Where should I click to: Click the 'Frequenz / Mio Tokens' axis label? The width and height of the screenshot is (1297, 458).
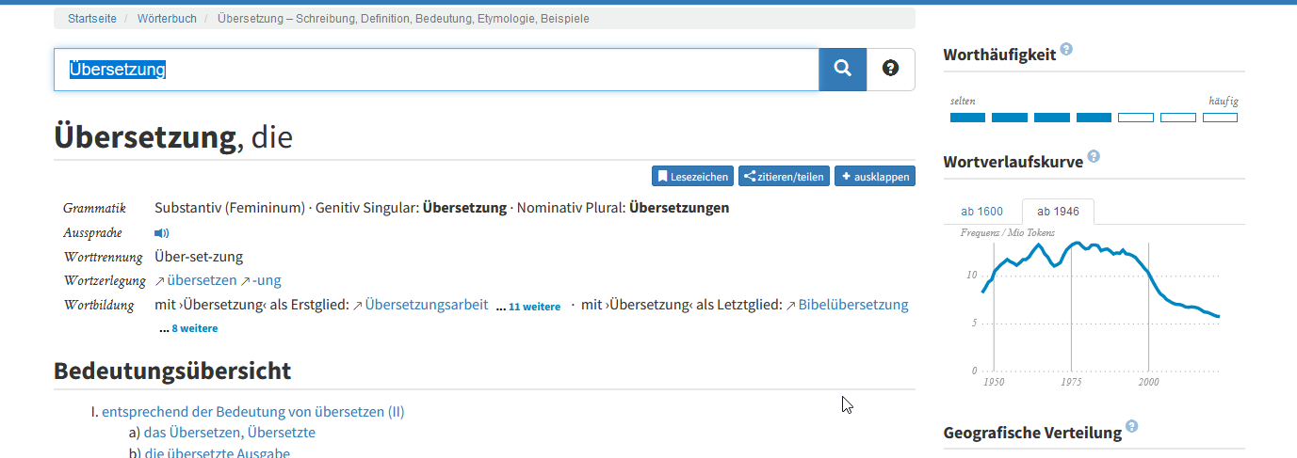point(1008,232)
